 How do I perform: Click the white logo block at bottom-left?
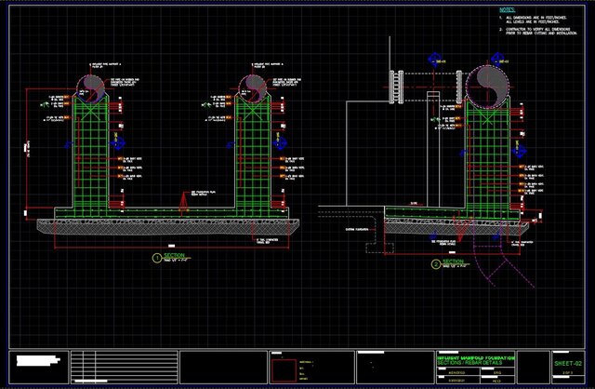[x=38, y=367]
